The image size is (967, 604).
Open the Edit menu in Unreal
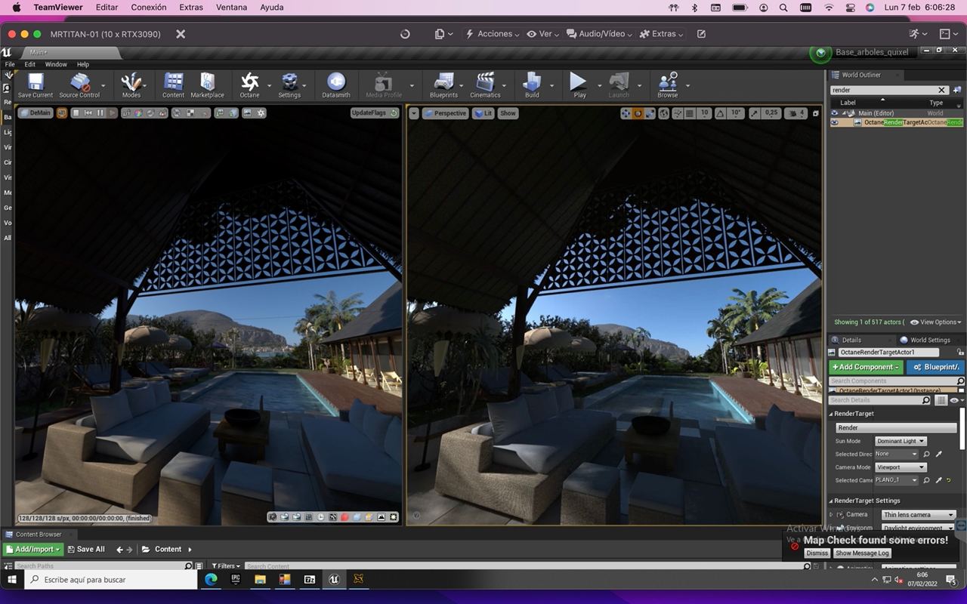pos(30,64)
